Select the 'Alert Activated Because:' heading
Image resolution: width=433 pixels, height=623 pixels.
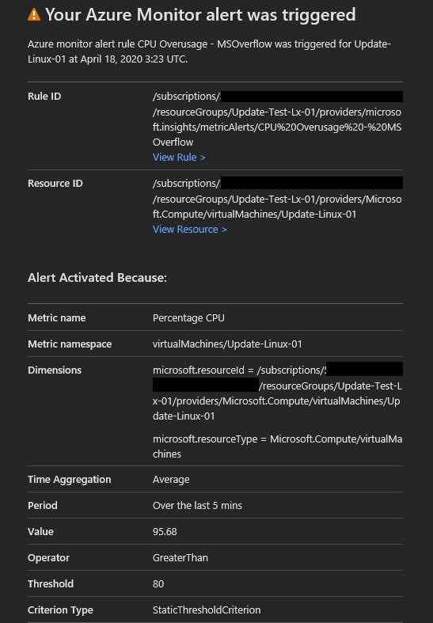(97, 277)
